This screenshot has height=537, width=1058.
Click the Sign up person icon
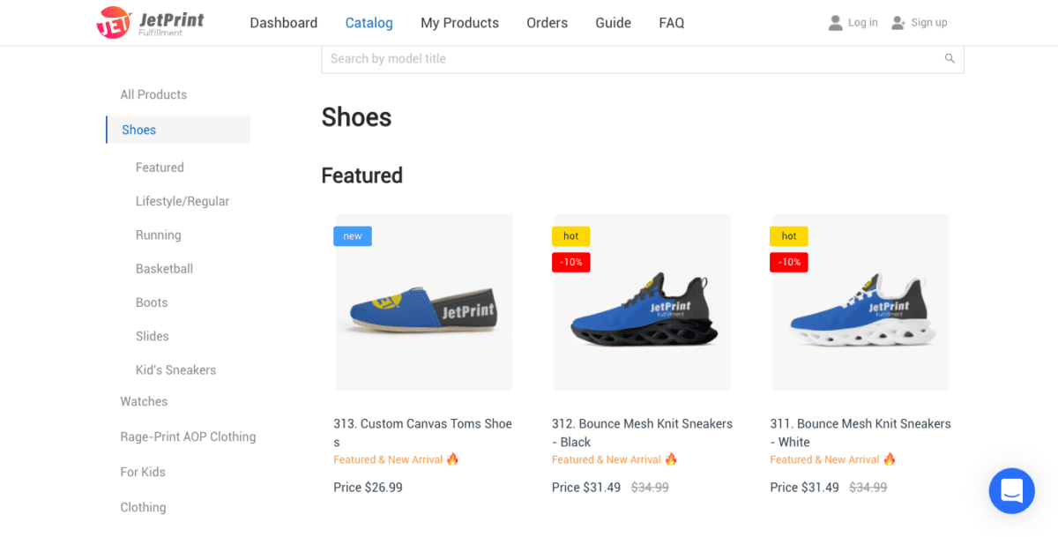click(x=898, y=23)
